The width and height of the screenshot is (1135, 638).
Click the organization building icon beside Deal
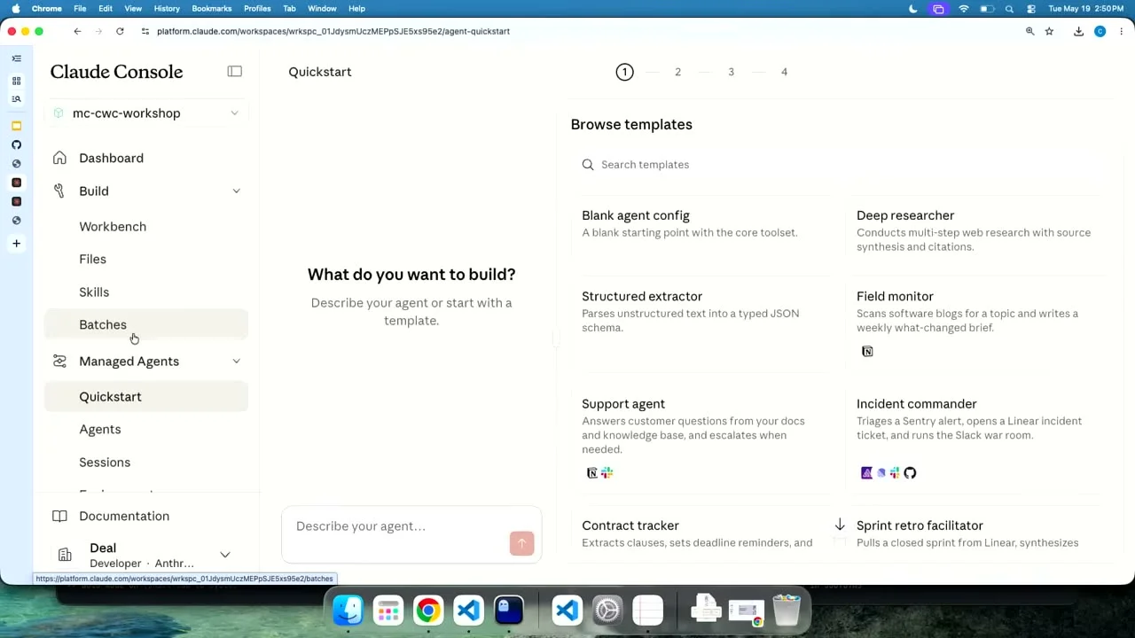[x=65, y=555]
